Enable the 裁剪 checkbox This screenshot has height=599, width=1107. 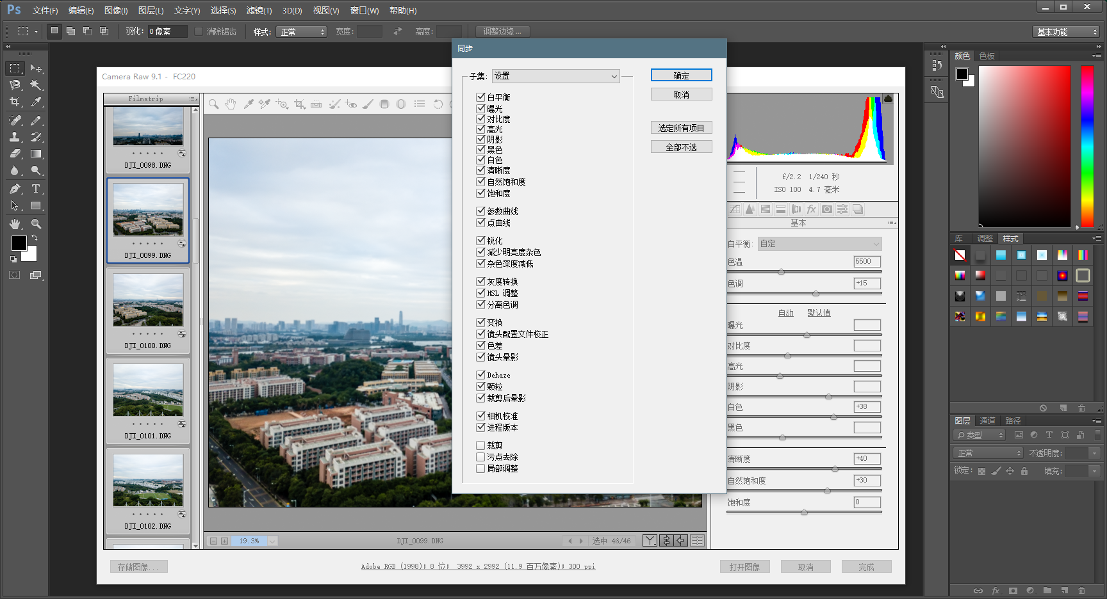(x=480, y=445)
